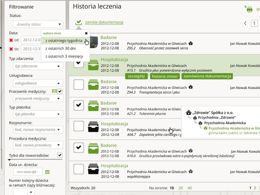
Task: Click the 'szczegóły' button
Action: click(x=136, y=76)
